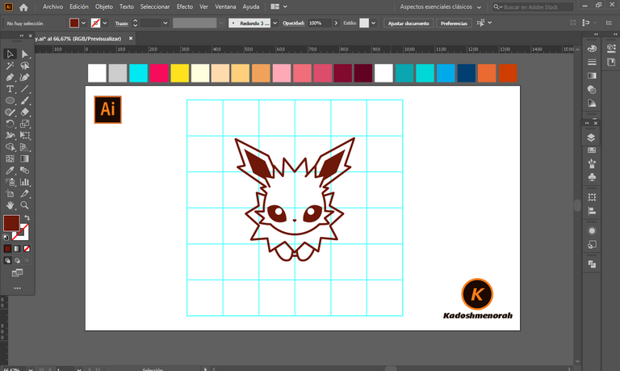Open Efecto menu

click(185, 6)
